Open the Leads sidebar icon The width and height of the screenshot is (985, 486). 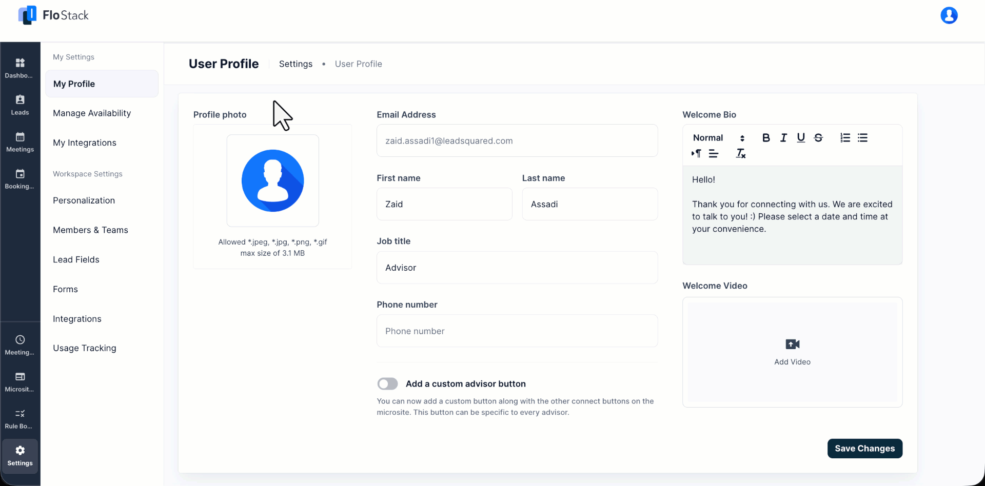[x=20, y=105]
